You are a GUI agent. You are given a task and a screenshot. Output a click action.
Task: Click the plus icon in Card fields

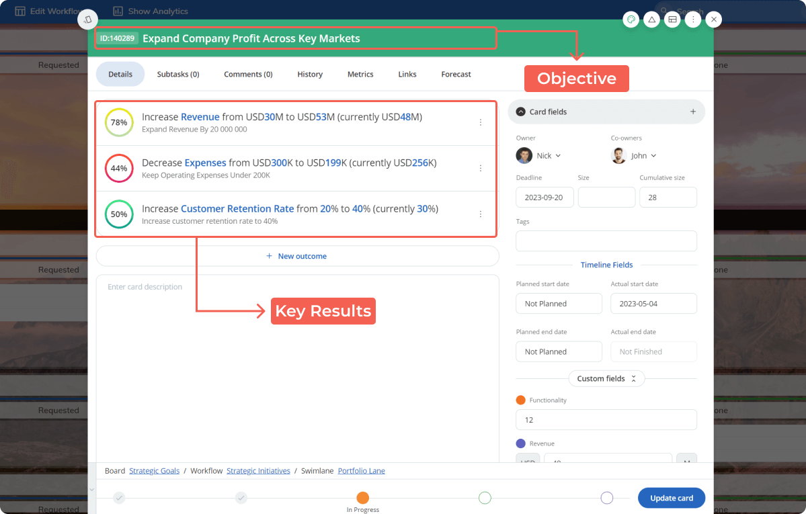[x=693, y=112]
